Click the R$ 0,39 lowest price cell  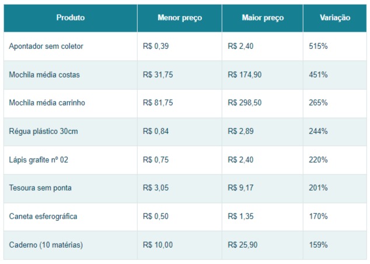156,47
